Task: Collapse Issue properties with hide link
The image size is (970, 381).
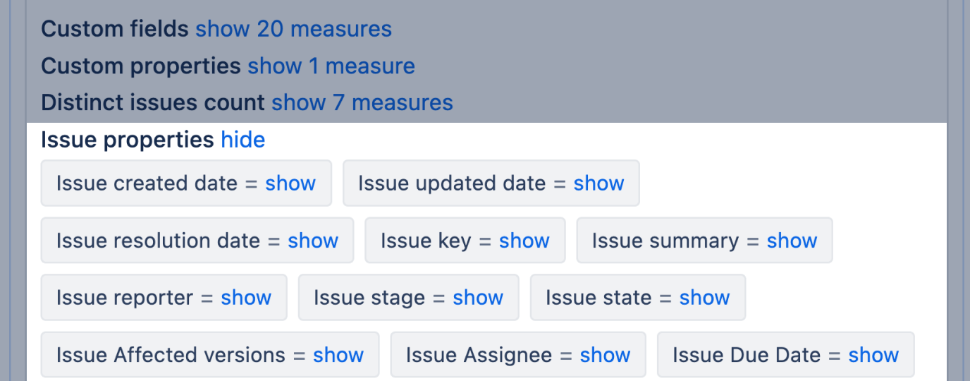Action: (x=242, y=140)
